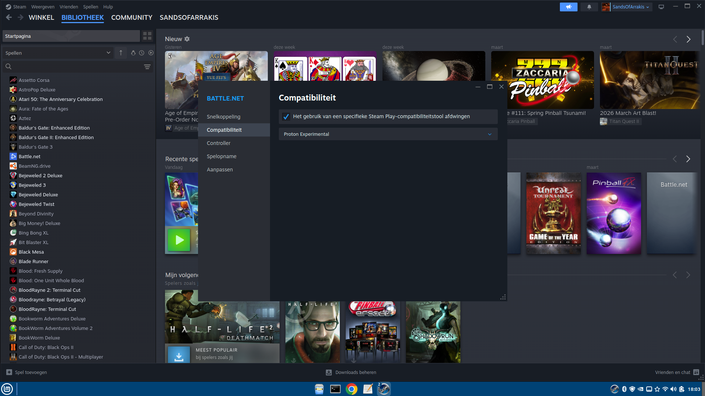Select the Controller settings tab
705x396 pixels.
(x=219, y=143)
